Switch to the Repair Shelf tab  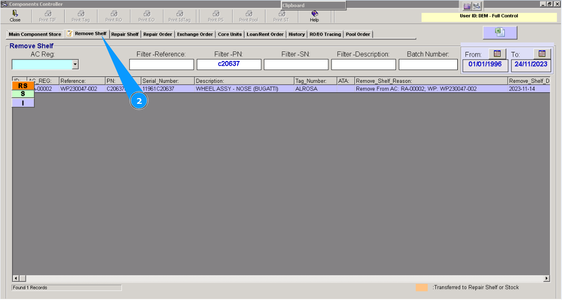click(x=125, y=34)
